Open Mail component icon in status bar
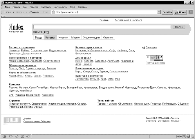The height and width of the screenshot is (139, 195). coord(10,136)
